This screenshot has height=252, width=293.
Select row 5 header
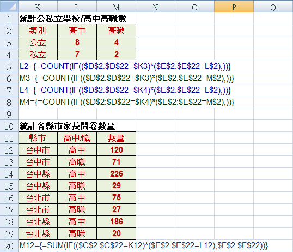tap(9, 67)
